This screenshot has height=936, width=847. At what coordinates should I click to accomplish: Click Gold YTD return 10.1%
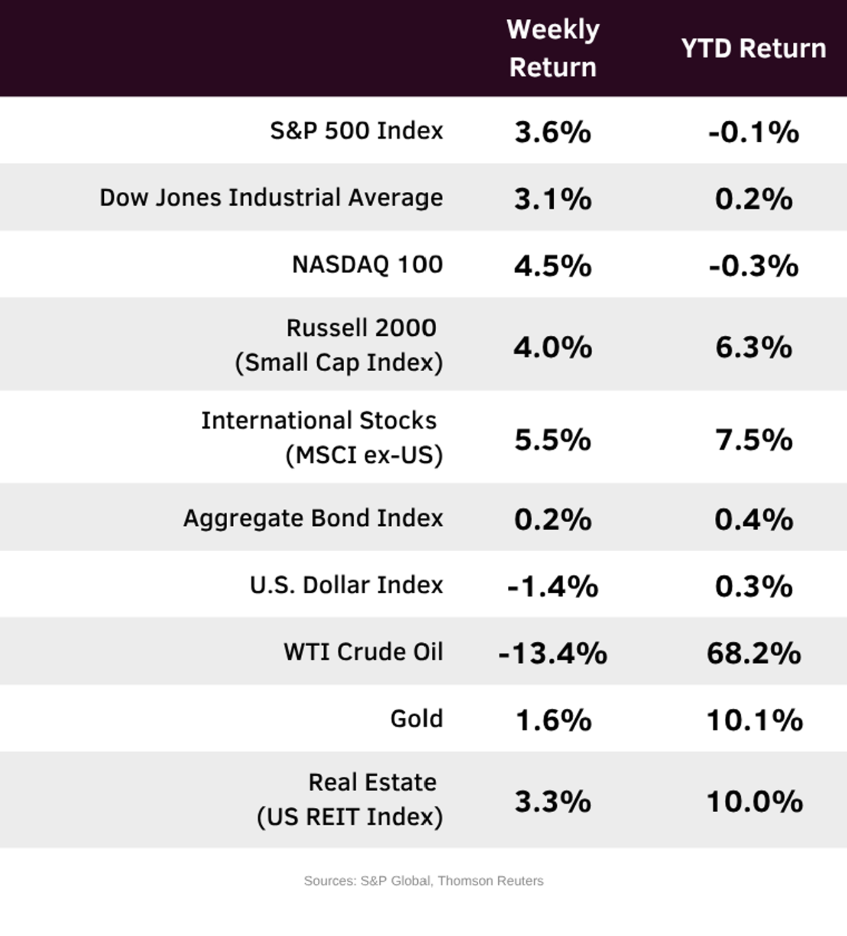[754, 720]
